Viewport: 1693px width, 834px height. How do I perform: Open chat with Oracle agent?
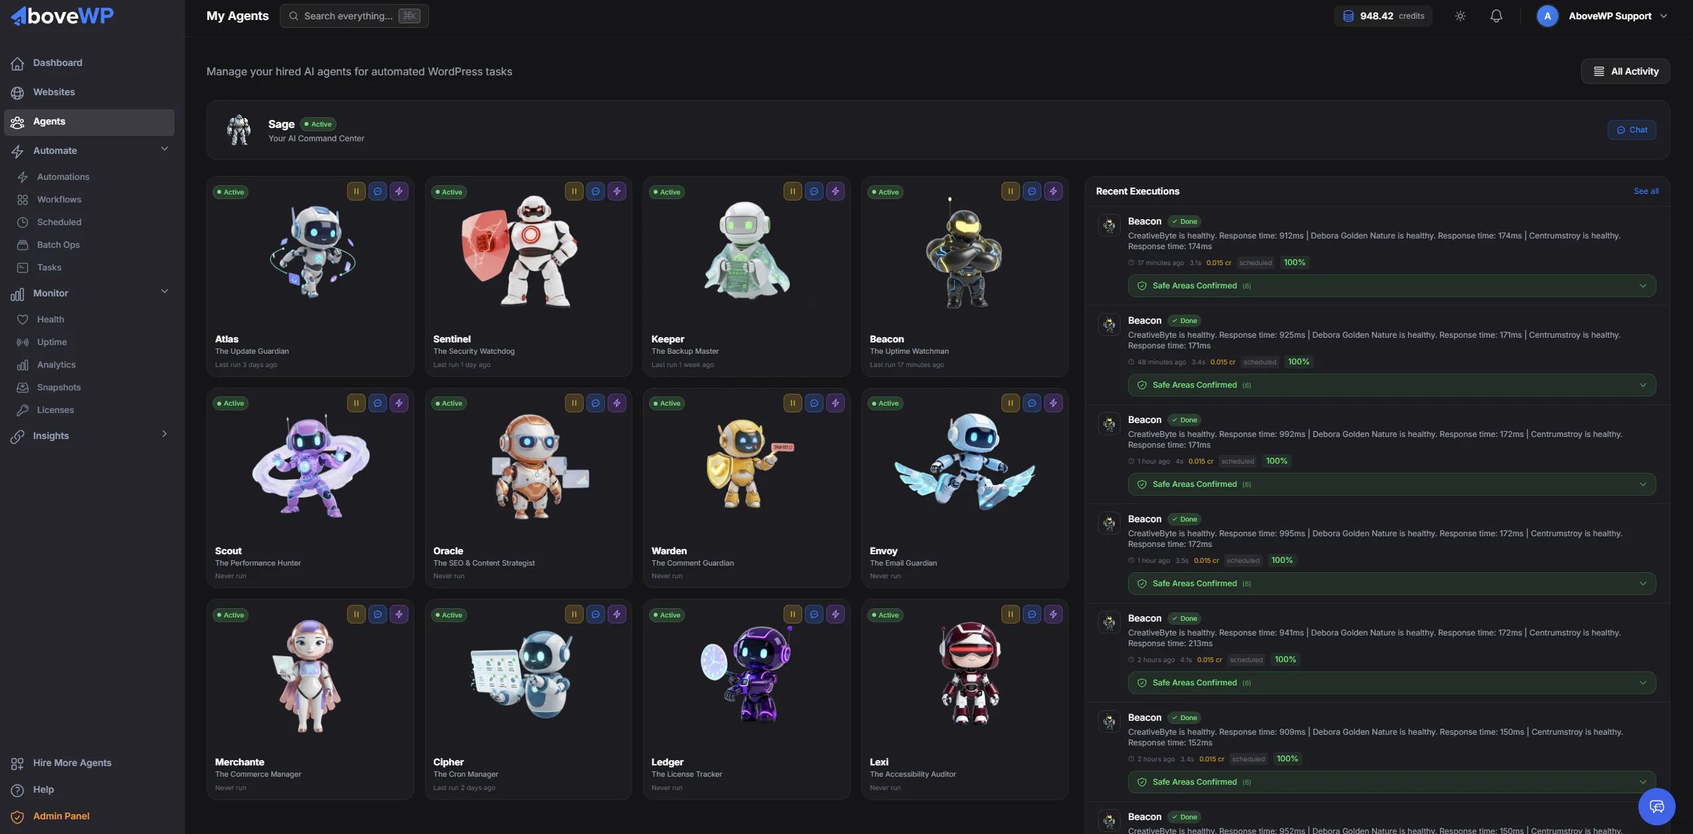[596, 403]
